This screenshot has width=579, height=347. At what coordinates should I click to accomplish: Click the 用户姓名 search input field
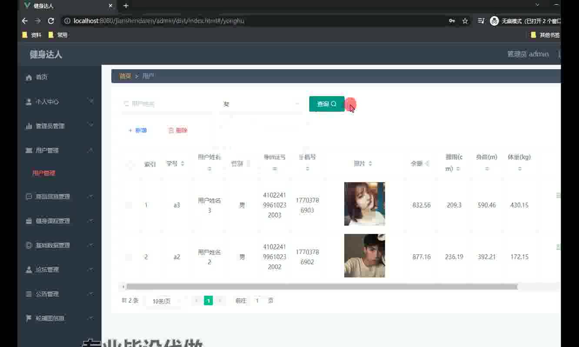[167, 104]
